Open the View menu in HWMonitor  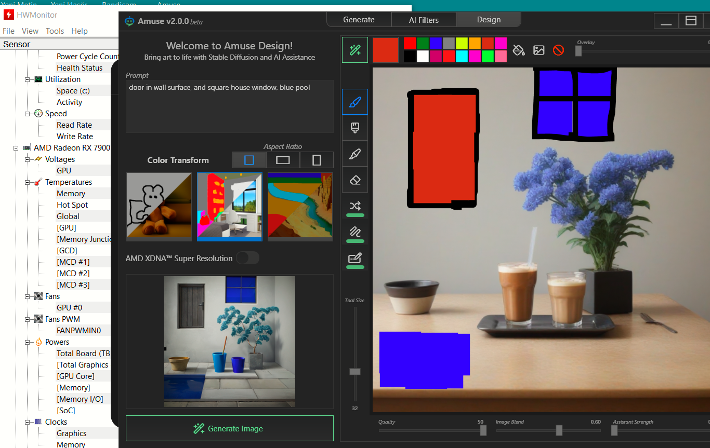pyautogui.click(x=30, y=31)
